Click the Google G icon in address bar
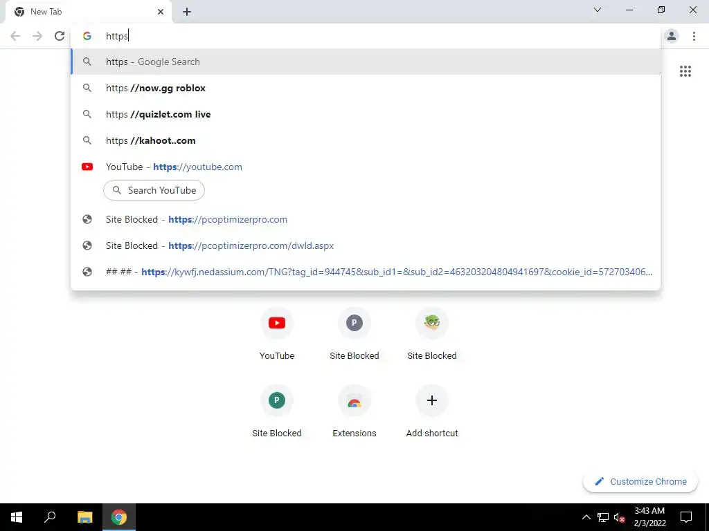 pyautogui.click(x=87, y=36)
